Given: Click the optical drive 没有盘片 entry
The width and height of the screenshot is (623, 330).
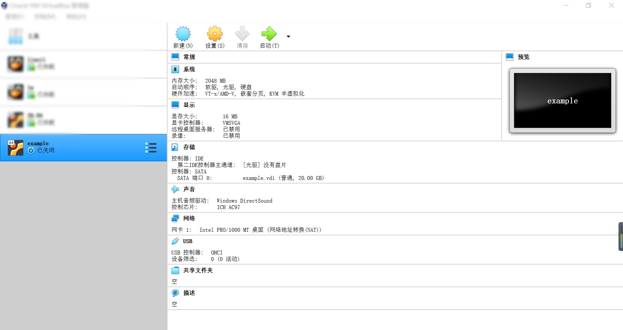Looking at the screenshot, I should click(x=264, y=165).
